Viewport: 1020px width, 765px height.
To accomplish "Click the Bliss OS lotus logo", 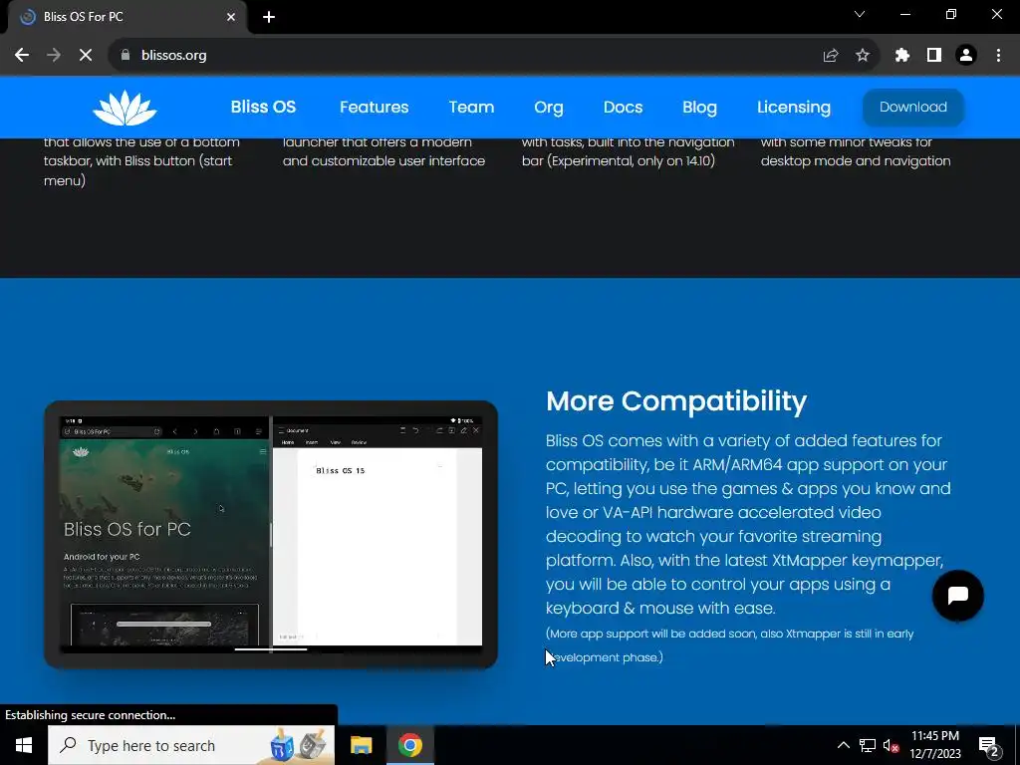I will point(125,108).
